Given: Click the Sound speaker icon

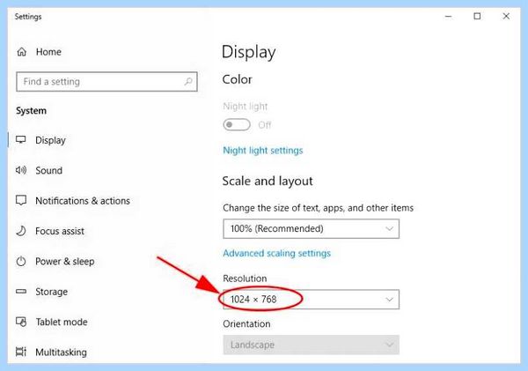Looking at the screenshot, I should tap(21, 170).
